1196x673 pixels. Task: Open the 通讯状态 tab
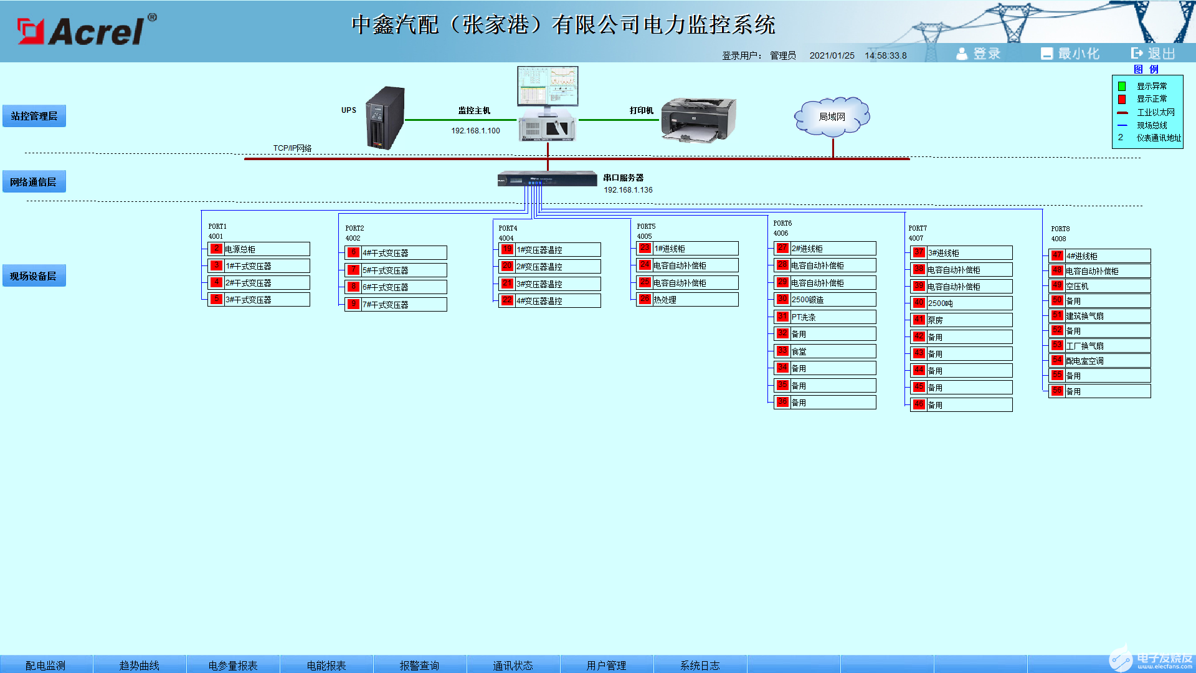pyautogui.click(x=513, y=665)
